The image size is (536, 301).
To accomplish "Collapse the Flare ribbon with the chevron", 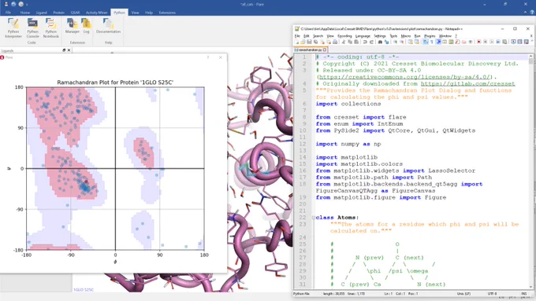I will tap(526, 13).
